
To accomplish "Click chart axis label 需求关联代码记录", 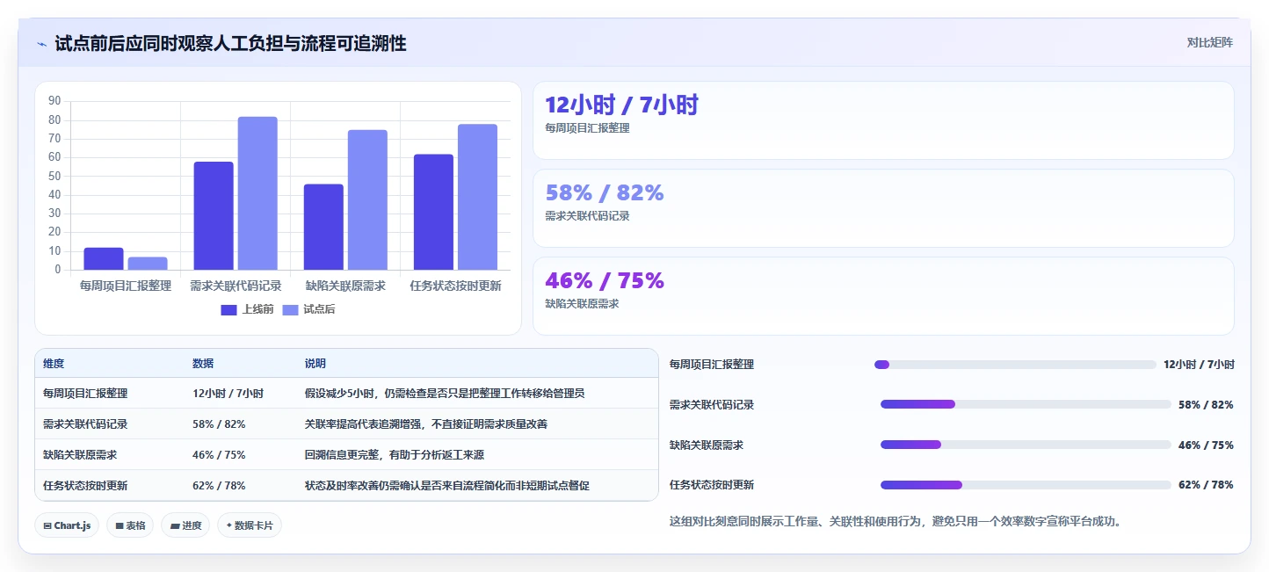I will coord(236,286).
